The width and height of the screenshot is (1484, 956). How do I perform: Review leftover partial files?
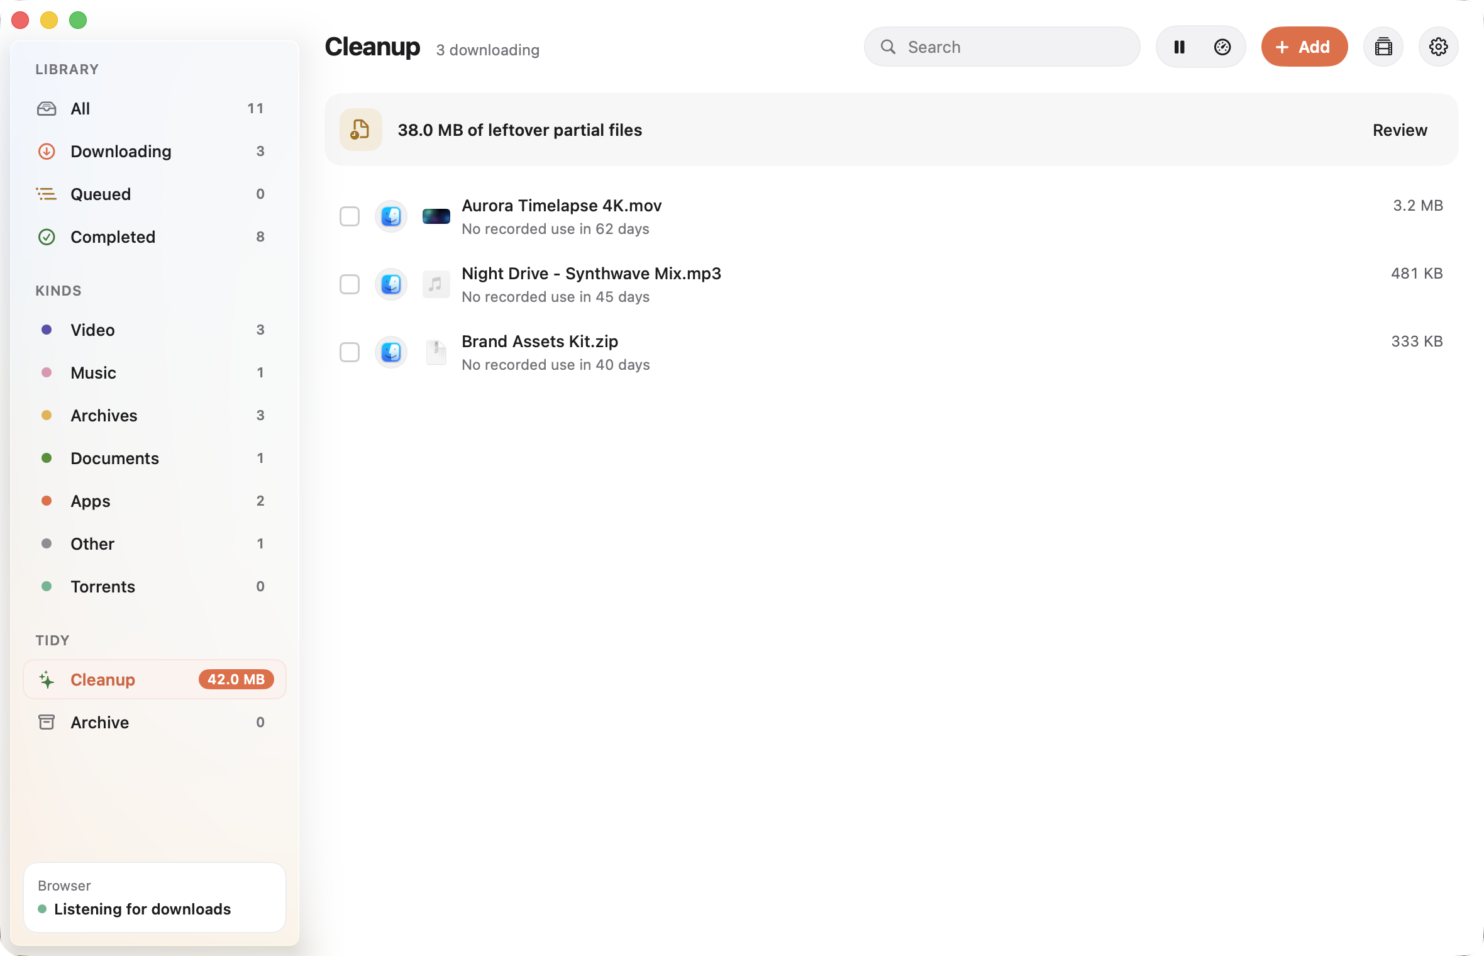[1400, 130]
